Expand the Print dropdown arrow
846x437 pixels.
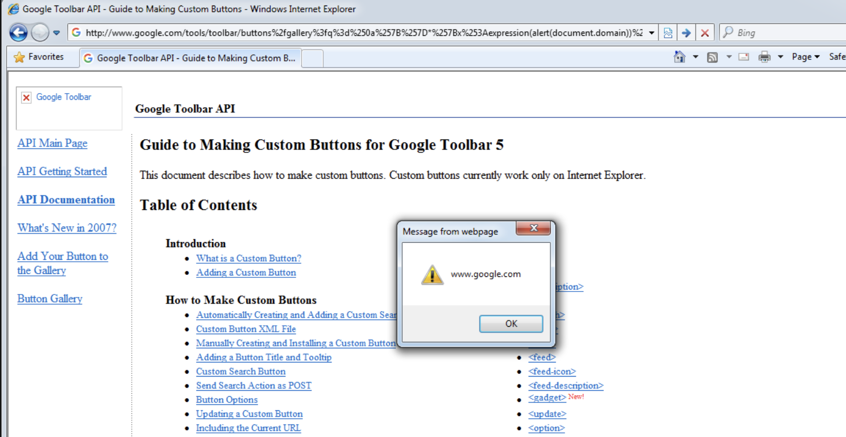click(x=780, y=57)
